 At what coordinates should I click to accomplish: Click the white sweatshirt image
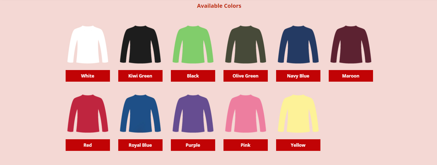tap(88, 44)
